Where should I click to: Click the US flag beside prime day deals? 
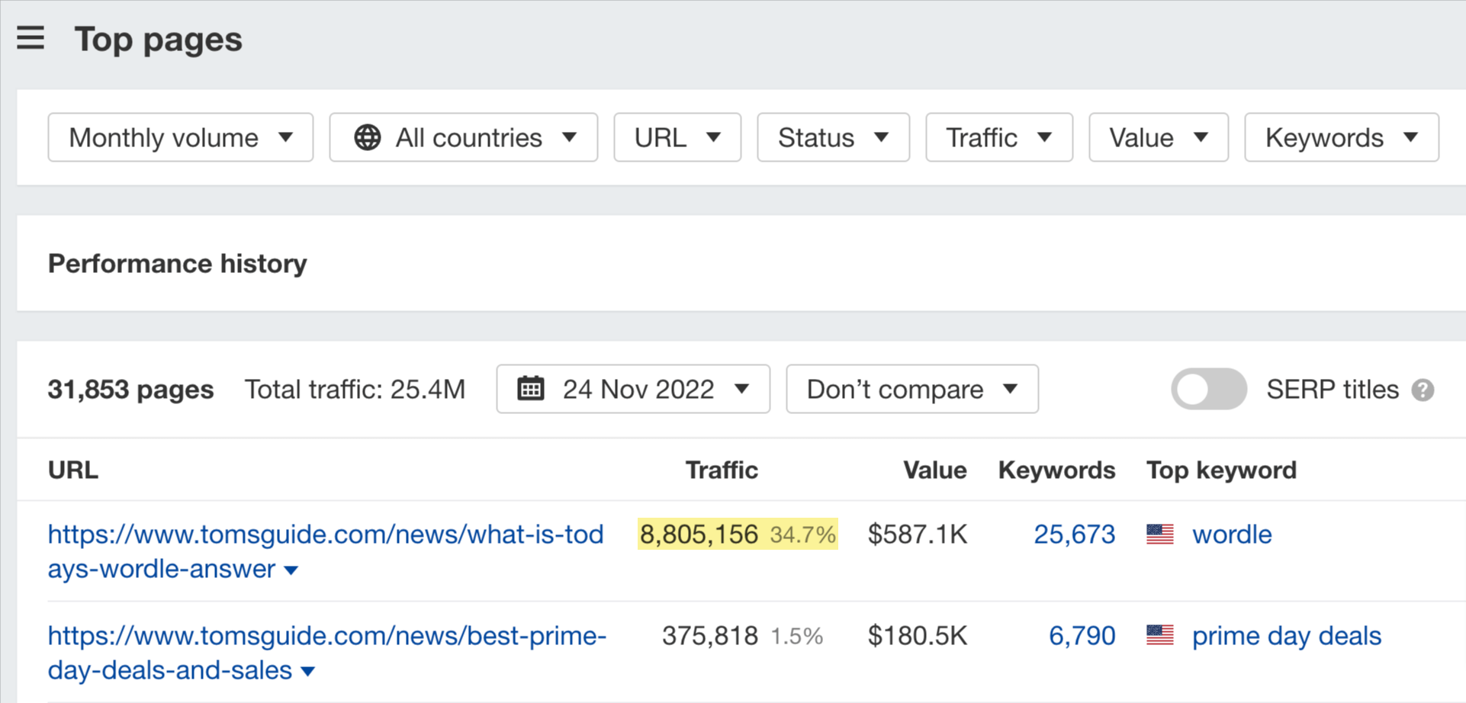pyautogui.click(x=1160, y=634)
